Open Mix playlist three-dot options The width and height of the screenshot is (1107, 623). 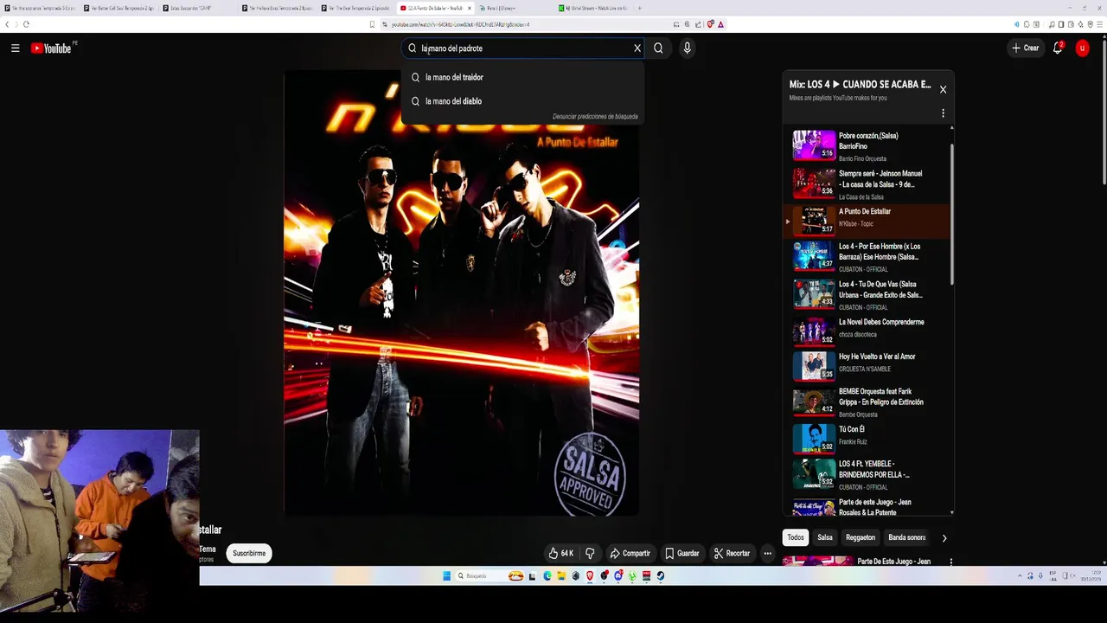943,113
